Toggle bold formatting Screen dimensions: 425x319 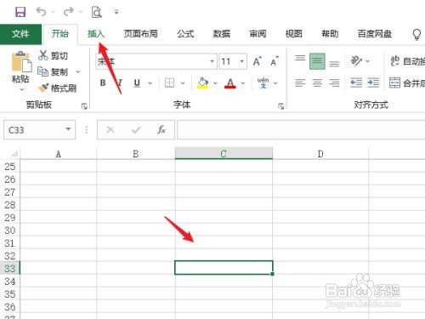103,83
